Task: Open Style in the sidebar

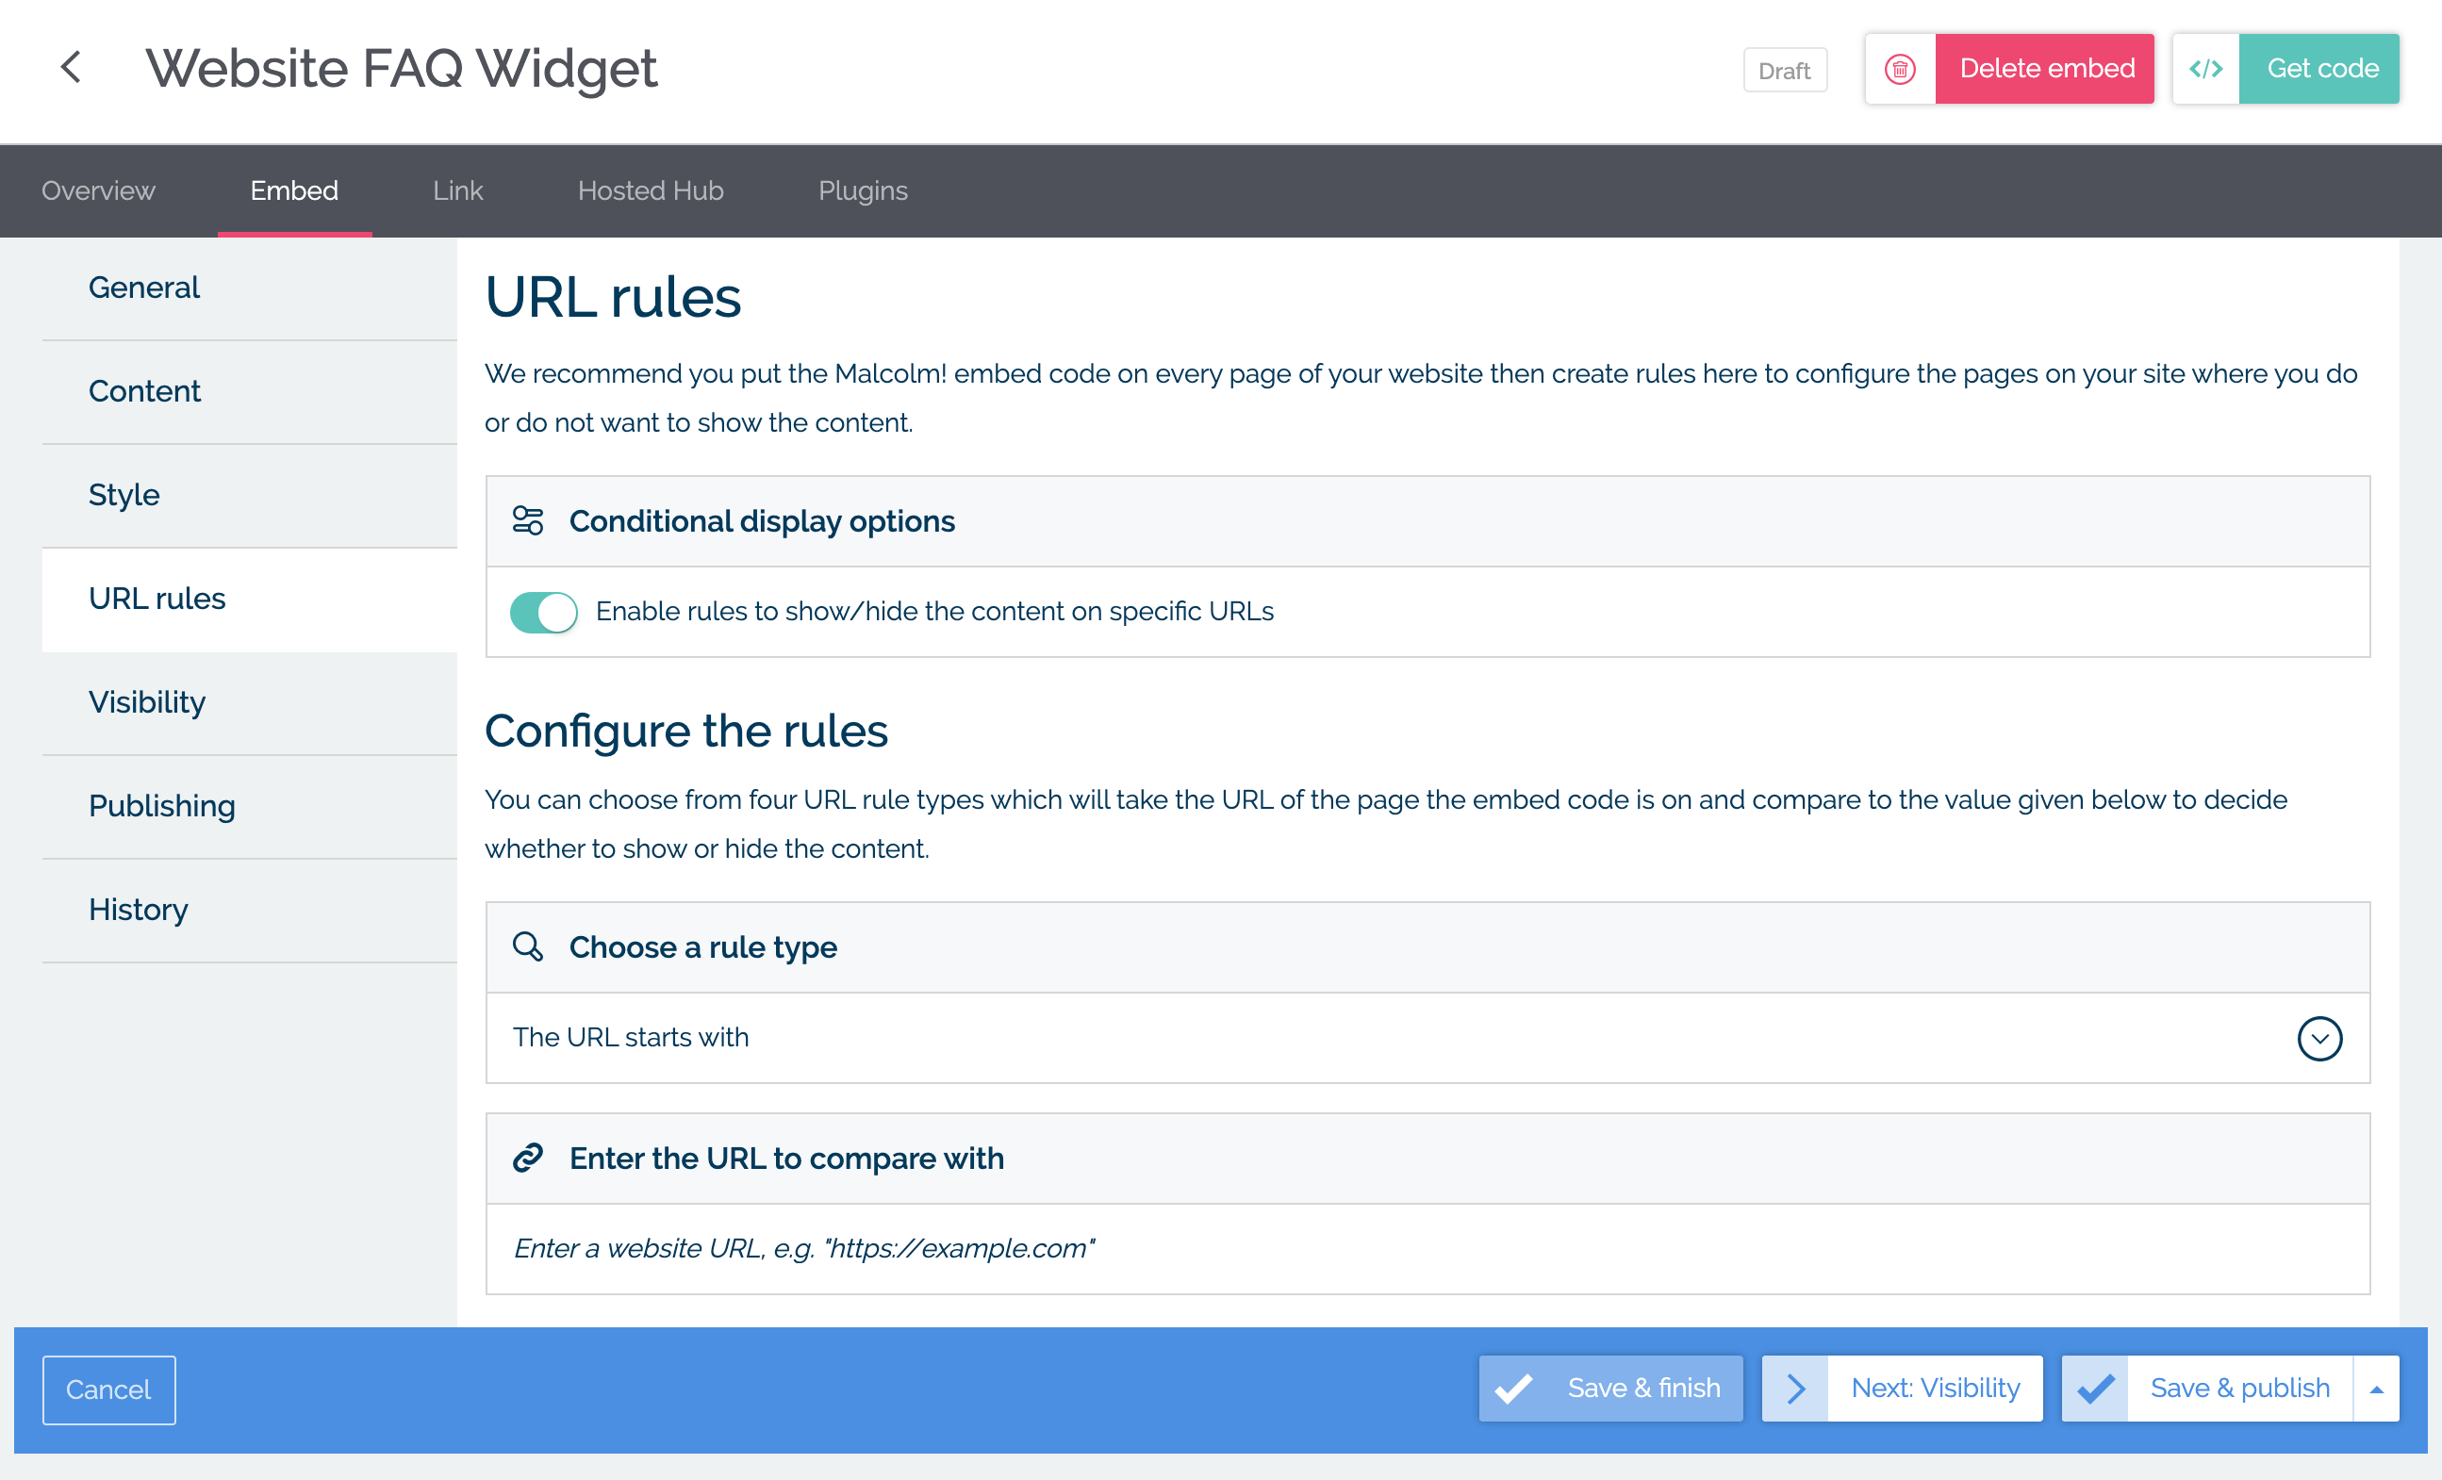Action: point(250,495)
